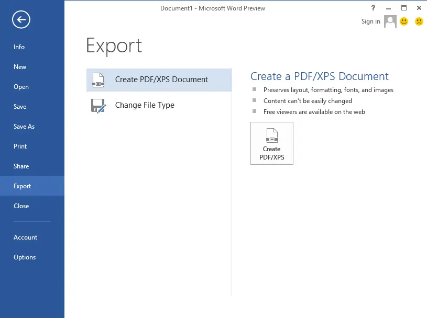Viewport: 427px width, 318px height.
Task: Highlight the Export entry in the sidebar
Action: [x=22, y=186]
